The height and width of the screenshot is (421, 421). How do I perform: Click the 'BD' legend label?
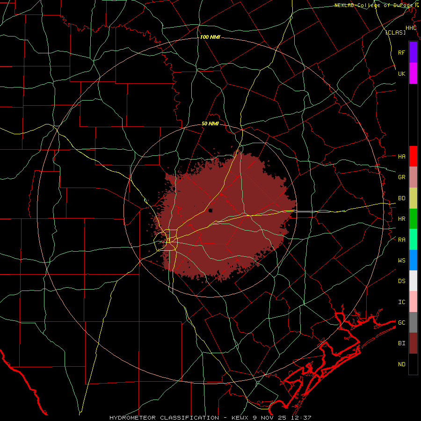pyautogui.click(x=401, y=198)
